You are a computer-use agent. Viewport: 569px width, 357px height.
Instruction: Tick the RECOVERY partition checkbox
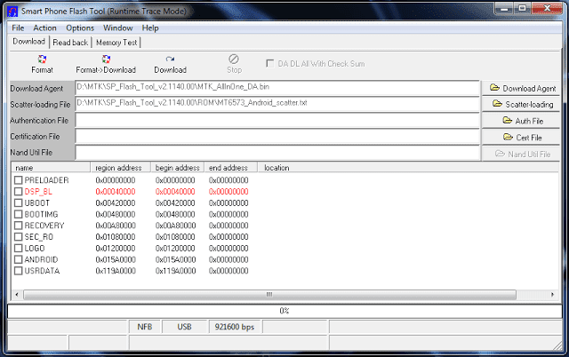point(19,226)
